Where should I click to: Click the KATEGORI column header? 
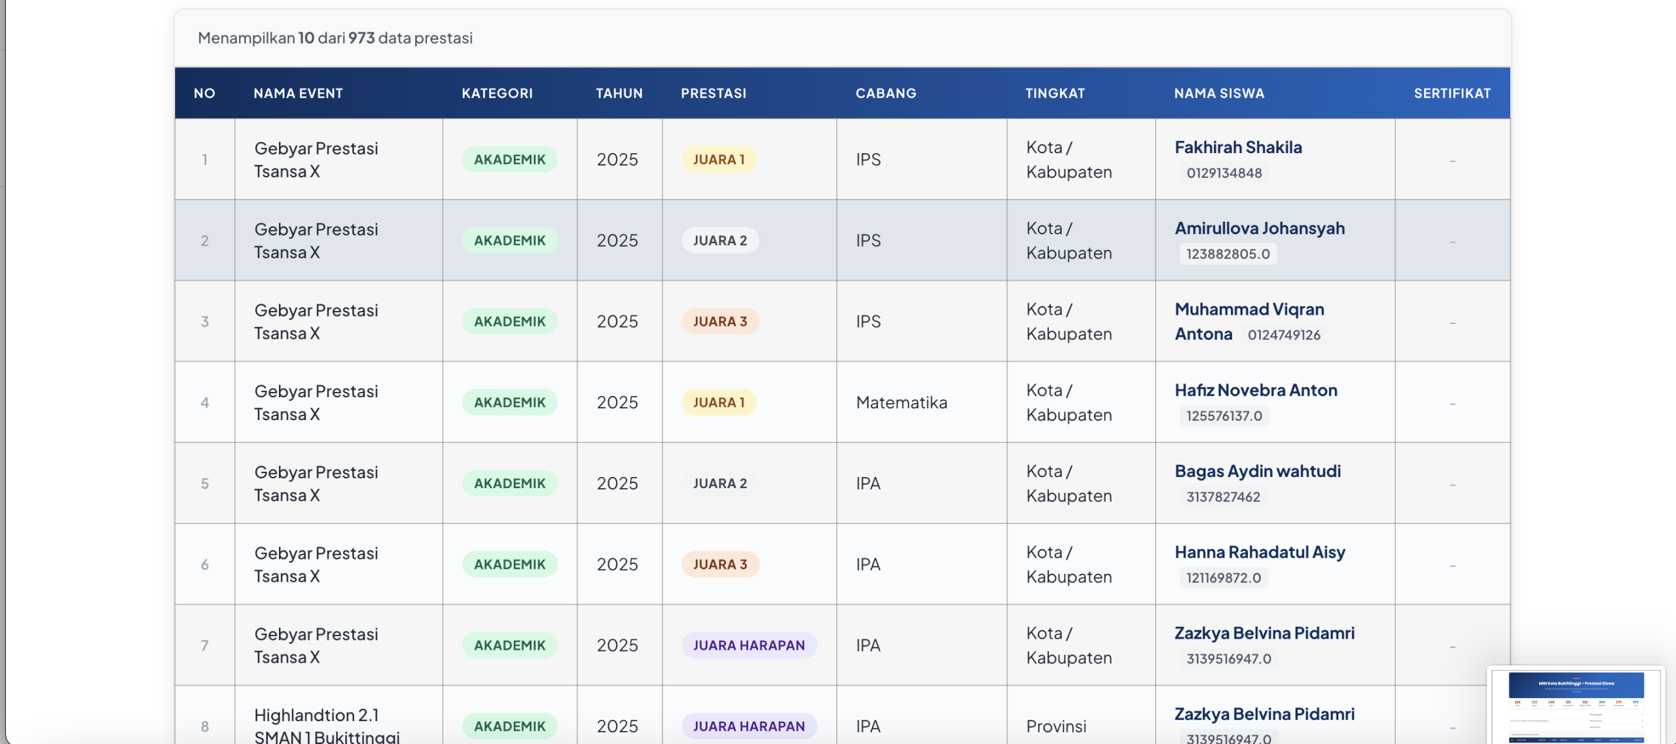pos(497,93)
